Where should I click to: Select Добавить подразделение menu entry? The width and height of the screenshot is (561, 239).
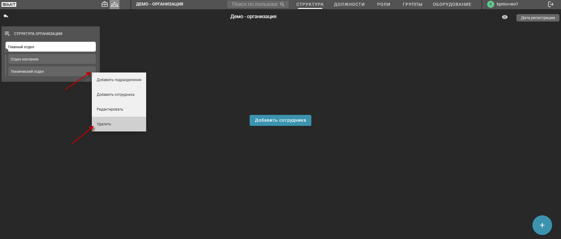click(119, 80)
